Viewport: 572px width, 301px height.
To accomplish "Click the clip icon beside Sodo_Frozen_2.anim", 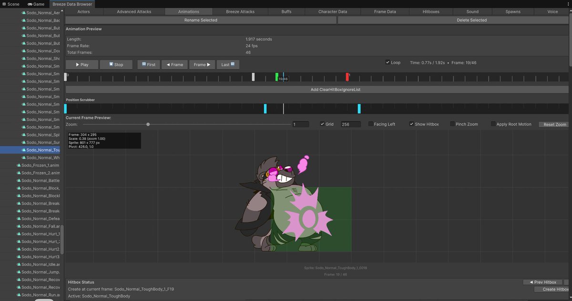I will click(19, 172).
